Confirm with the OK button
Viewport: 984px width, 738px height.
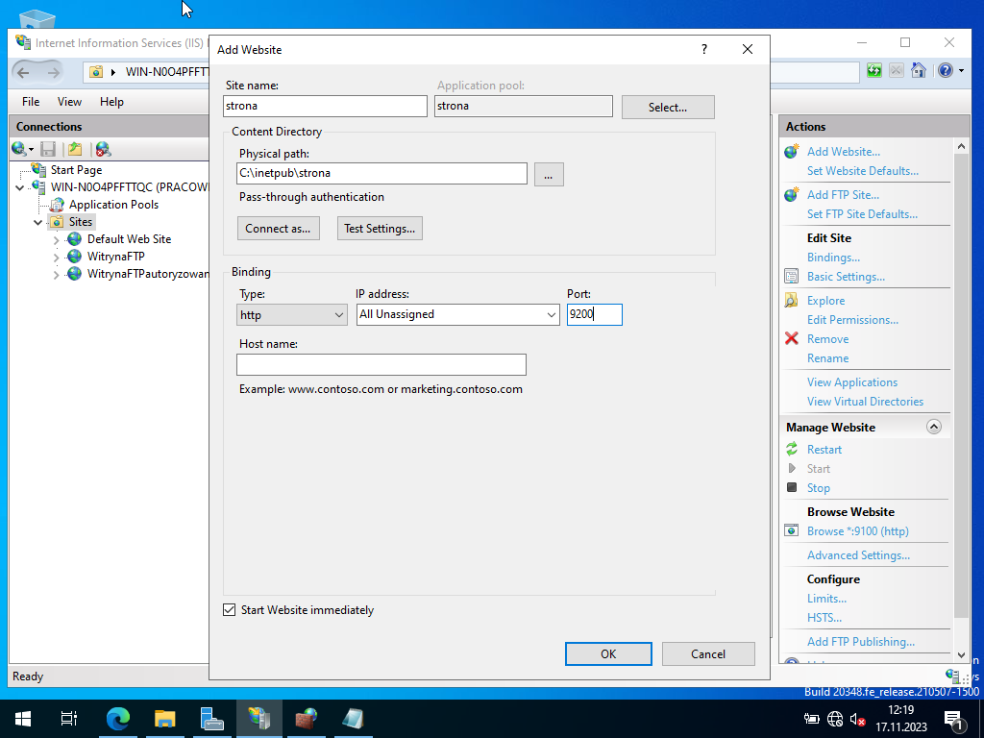click(608, 653)
